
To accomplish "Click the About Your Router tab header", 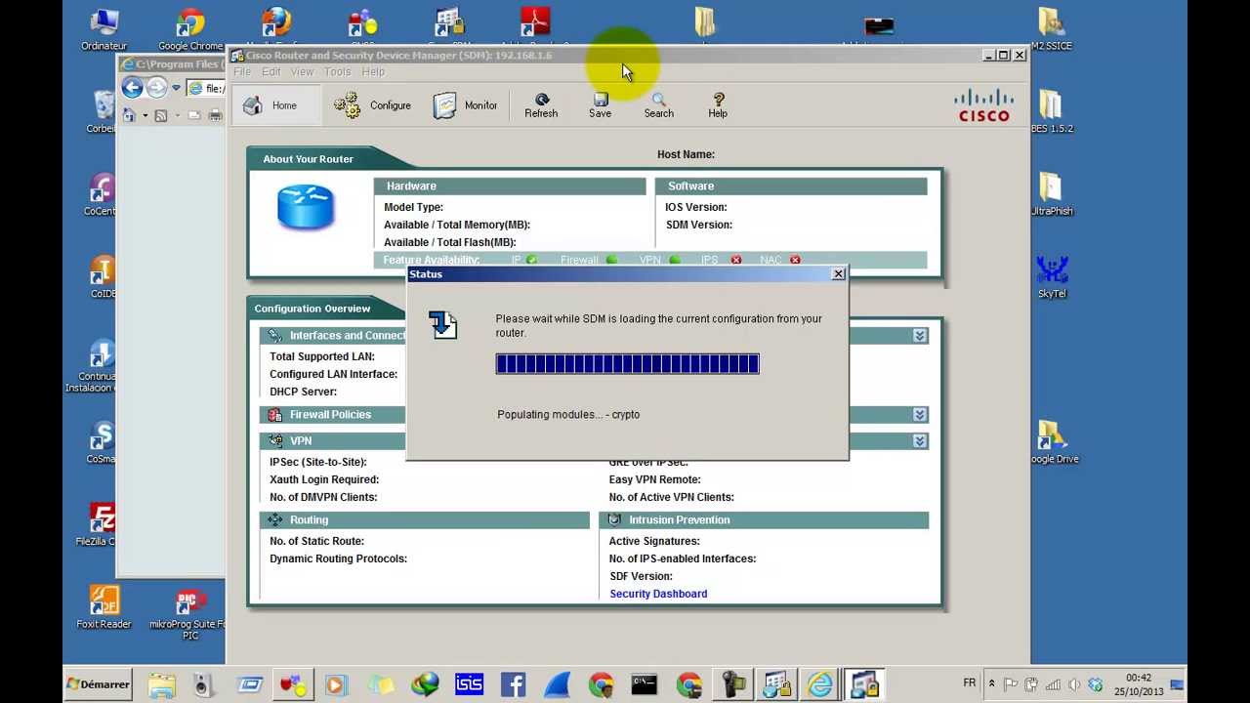I will [308, 159].
